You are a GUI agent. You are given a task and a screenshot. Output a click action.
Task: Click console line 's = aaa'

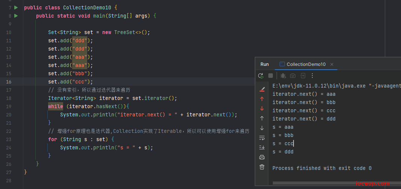(x=283, y=127)
